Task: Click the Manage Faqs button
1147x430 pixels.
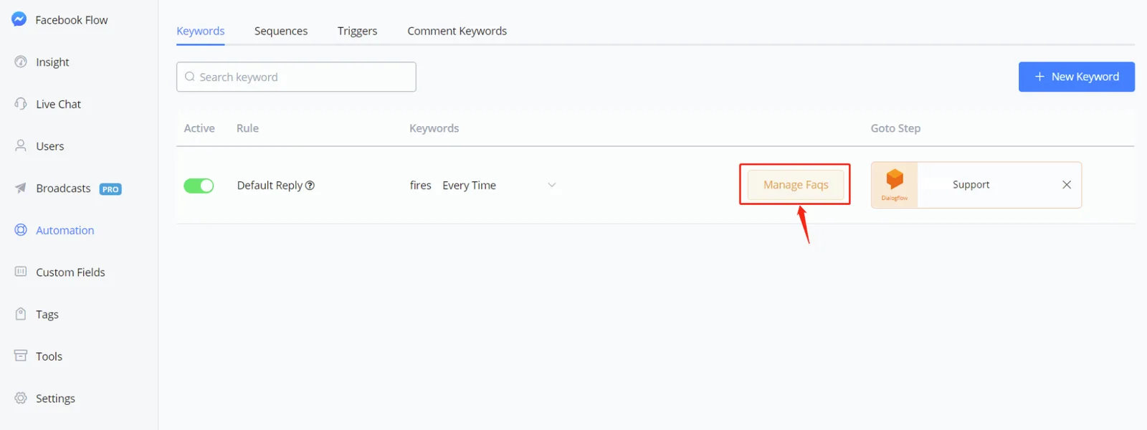Action: [796, 185]
